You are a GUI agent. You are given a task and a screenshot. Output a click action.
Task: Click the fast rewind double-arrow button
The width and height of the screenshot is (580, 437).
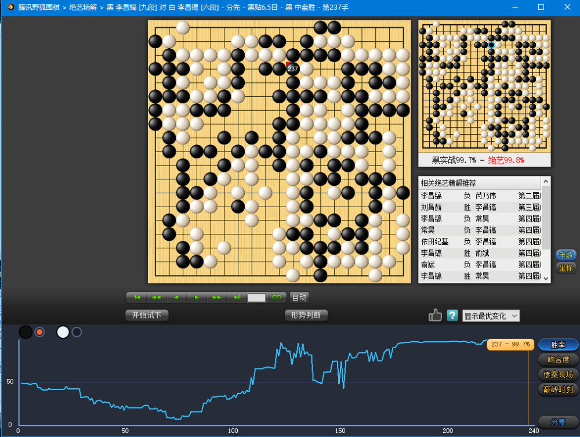coord(157,298)
